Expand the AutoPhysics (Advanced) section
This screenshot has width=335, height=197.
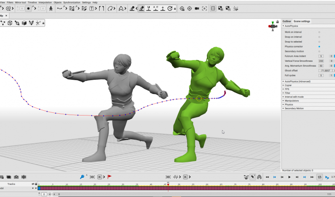point(297,81)
